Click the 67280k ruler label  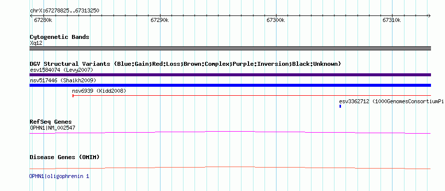(43, 20)
